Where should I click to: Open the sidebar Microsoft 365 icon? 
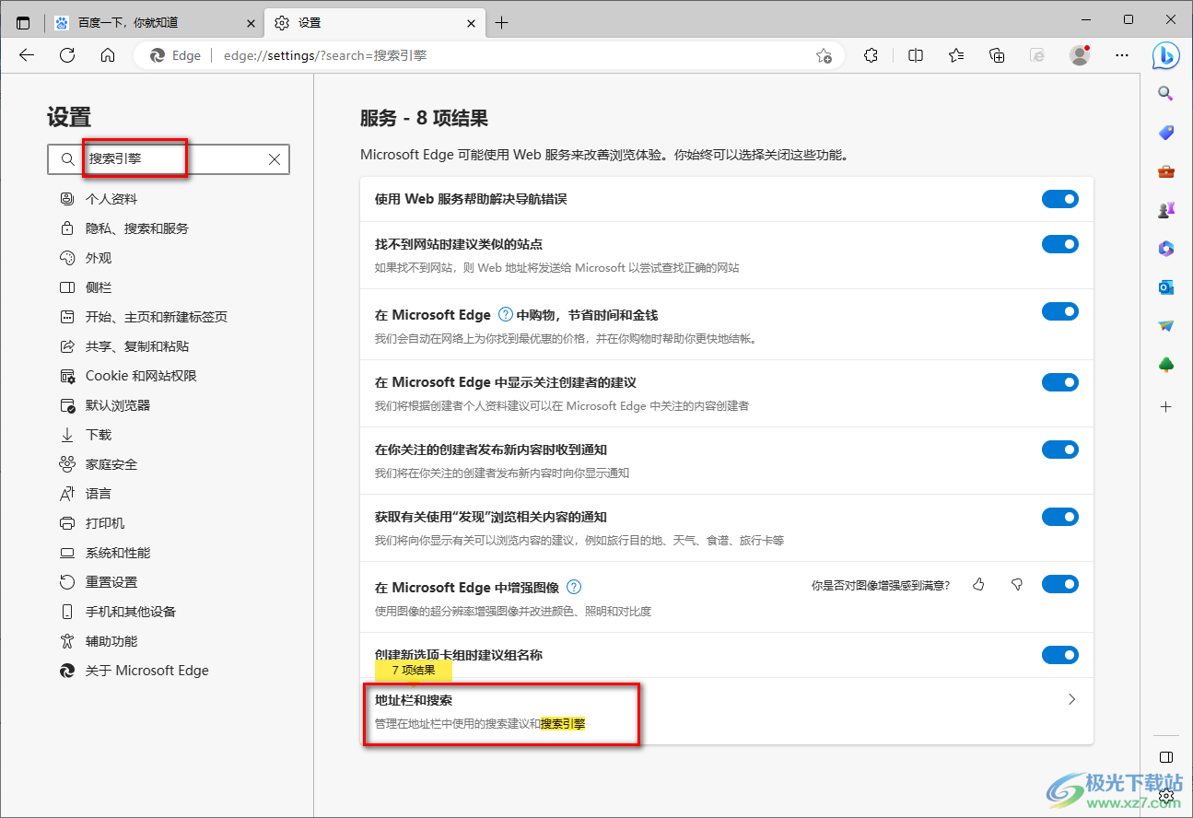(x=1166, y=249)
